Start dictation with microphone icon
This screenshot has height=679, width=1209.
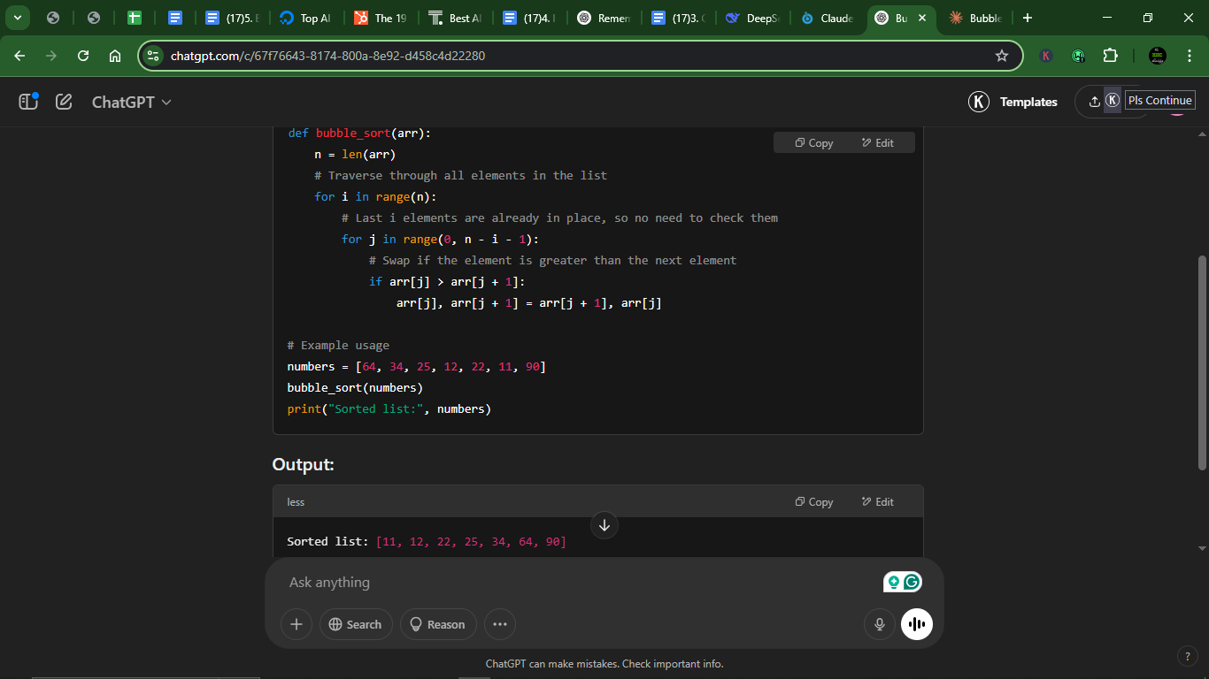[x=880, y=624]
